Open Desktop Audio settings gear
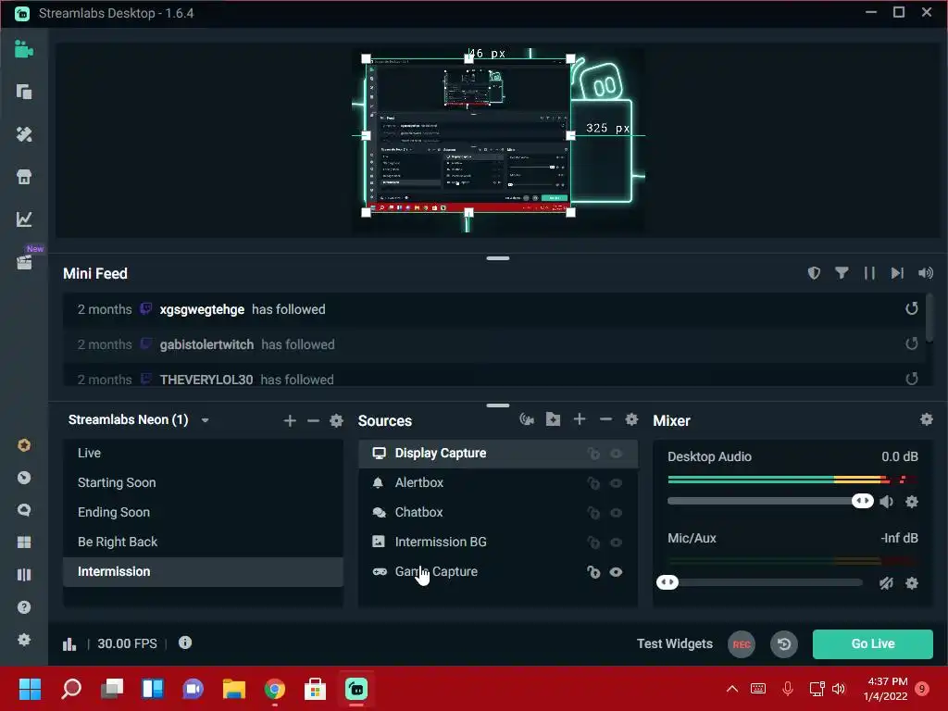This screenshot has width=948, height=711. point(912,502)
